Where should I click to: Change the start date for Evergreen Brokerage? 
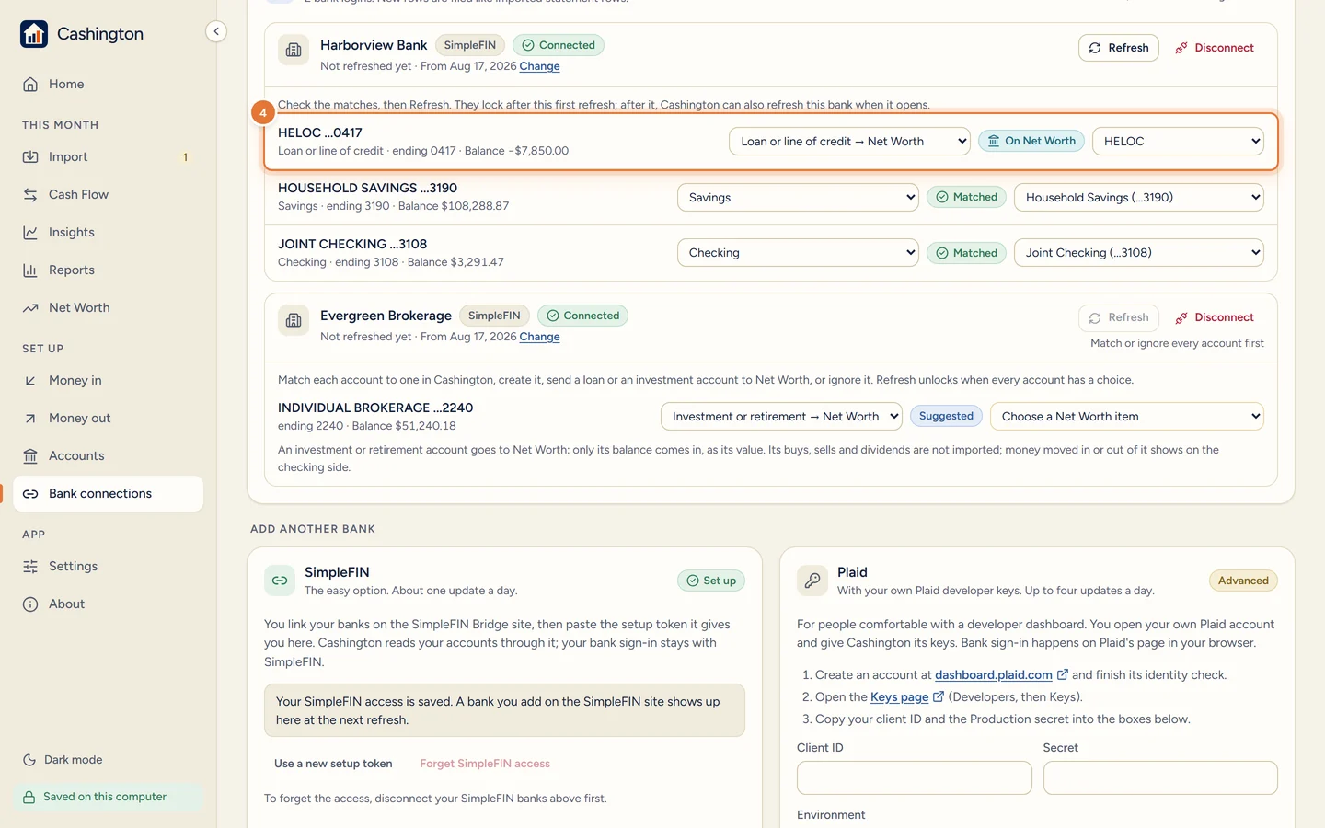[539, 337]
